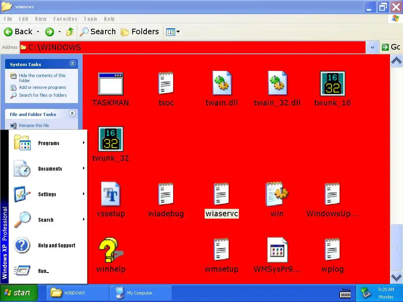This screenshot has height=302, width=403.
Task: Collapse the File and Folder Tasks panel
Action: [x=72, y=114]
